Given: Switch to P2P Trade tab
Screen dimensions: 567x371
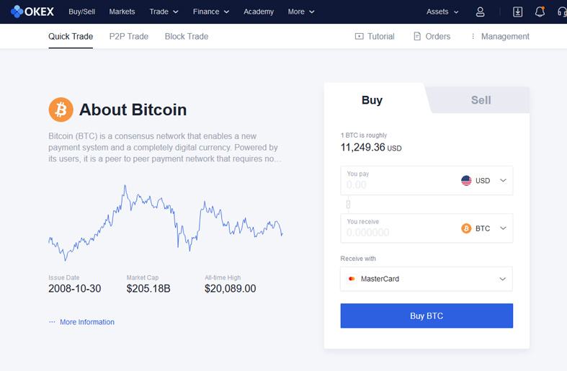Looking at the screenshot, I should [129, 36].
